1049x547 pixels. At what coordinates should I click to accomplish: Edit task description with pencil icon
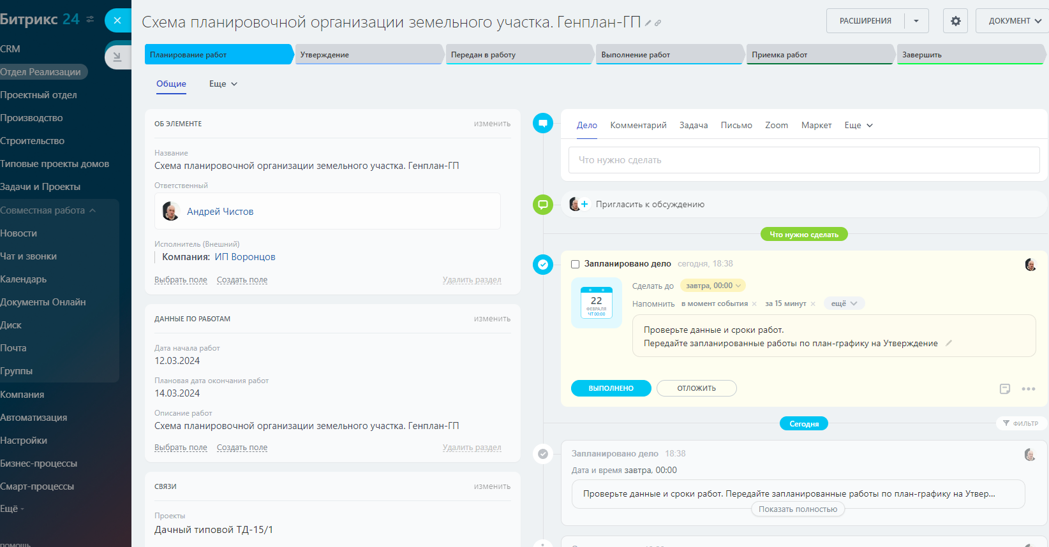point(949,343)
